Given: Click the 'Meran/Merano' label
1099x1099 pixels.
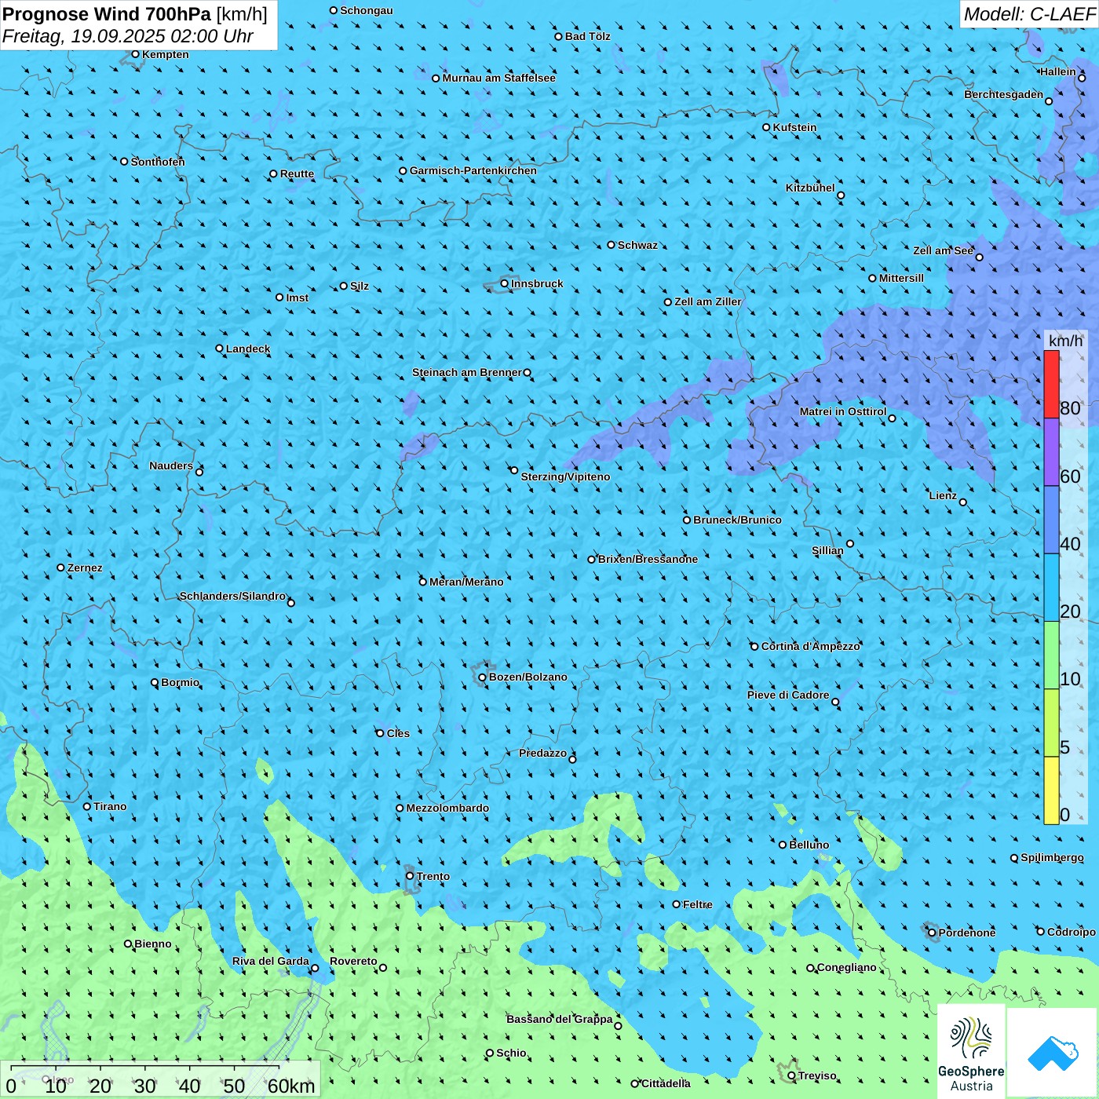Looking at the screenshot, I should pyautogui.click(x=466, y=582).
